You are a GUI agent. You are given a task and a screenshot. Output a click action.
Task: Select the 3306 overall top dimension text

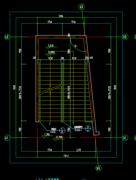pos(61,16)
